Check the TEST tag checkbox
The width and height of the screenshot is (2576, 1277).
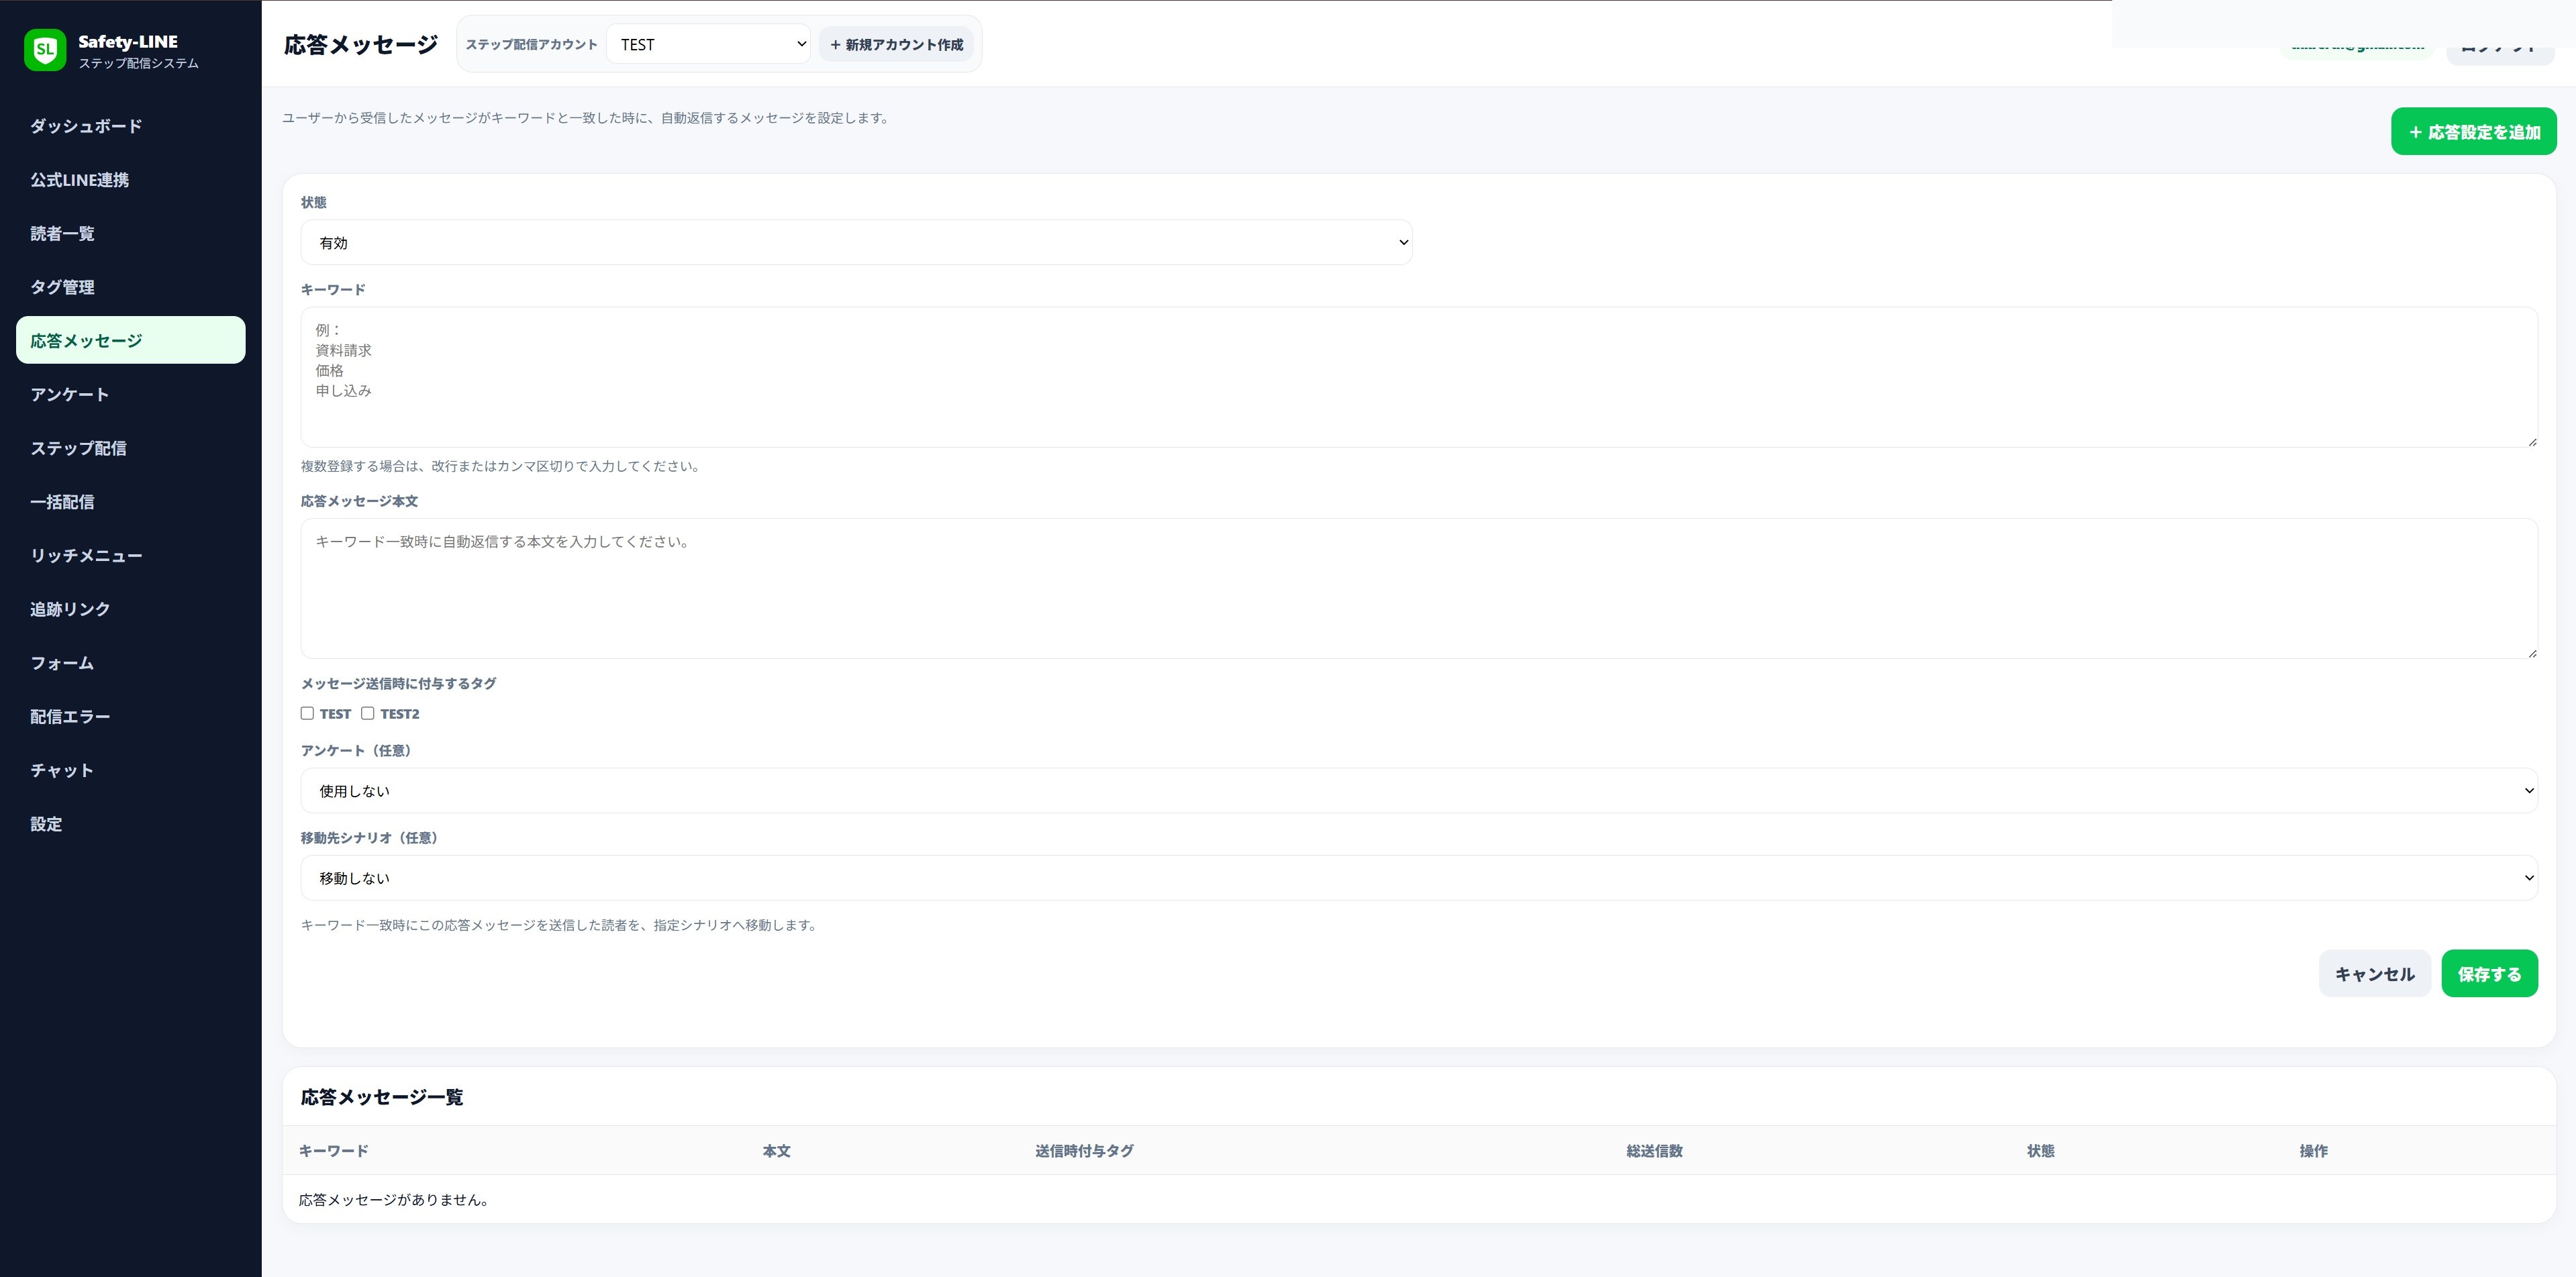point(307,713)
